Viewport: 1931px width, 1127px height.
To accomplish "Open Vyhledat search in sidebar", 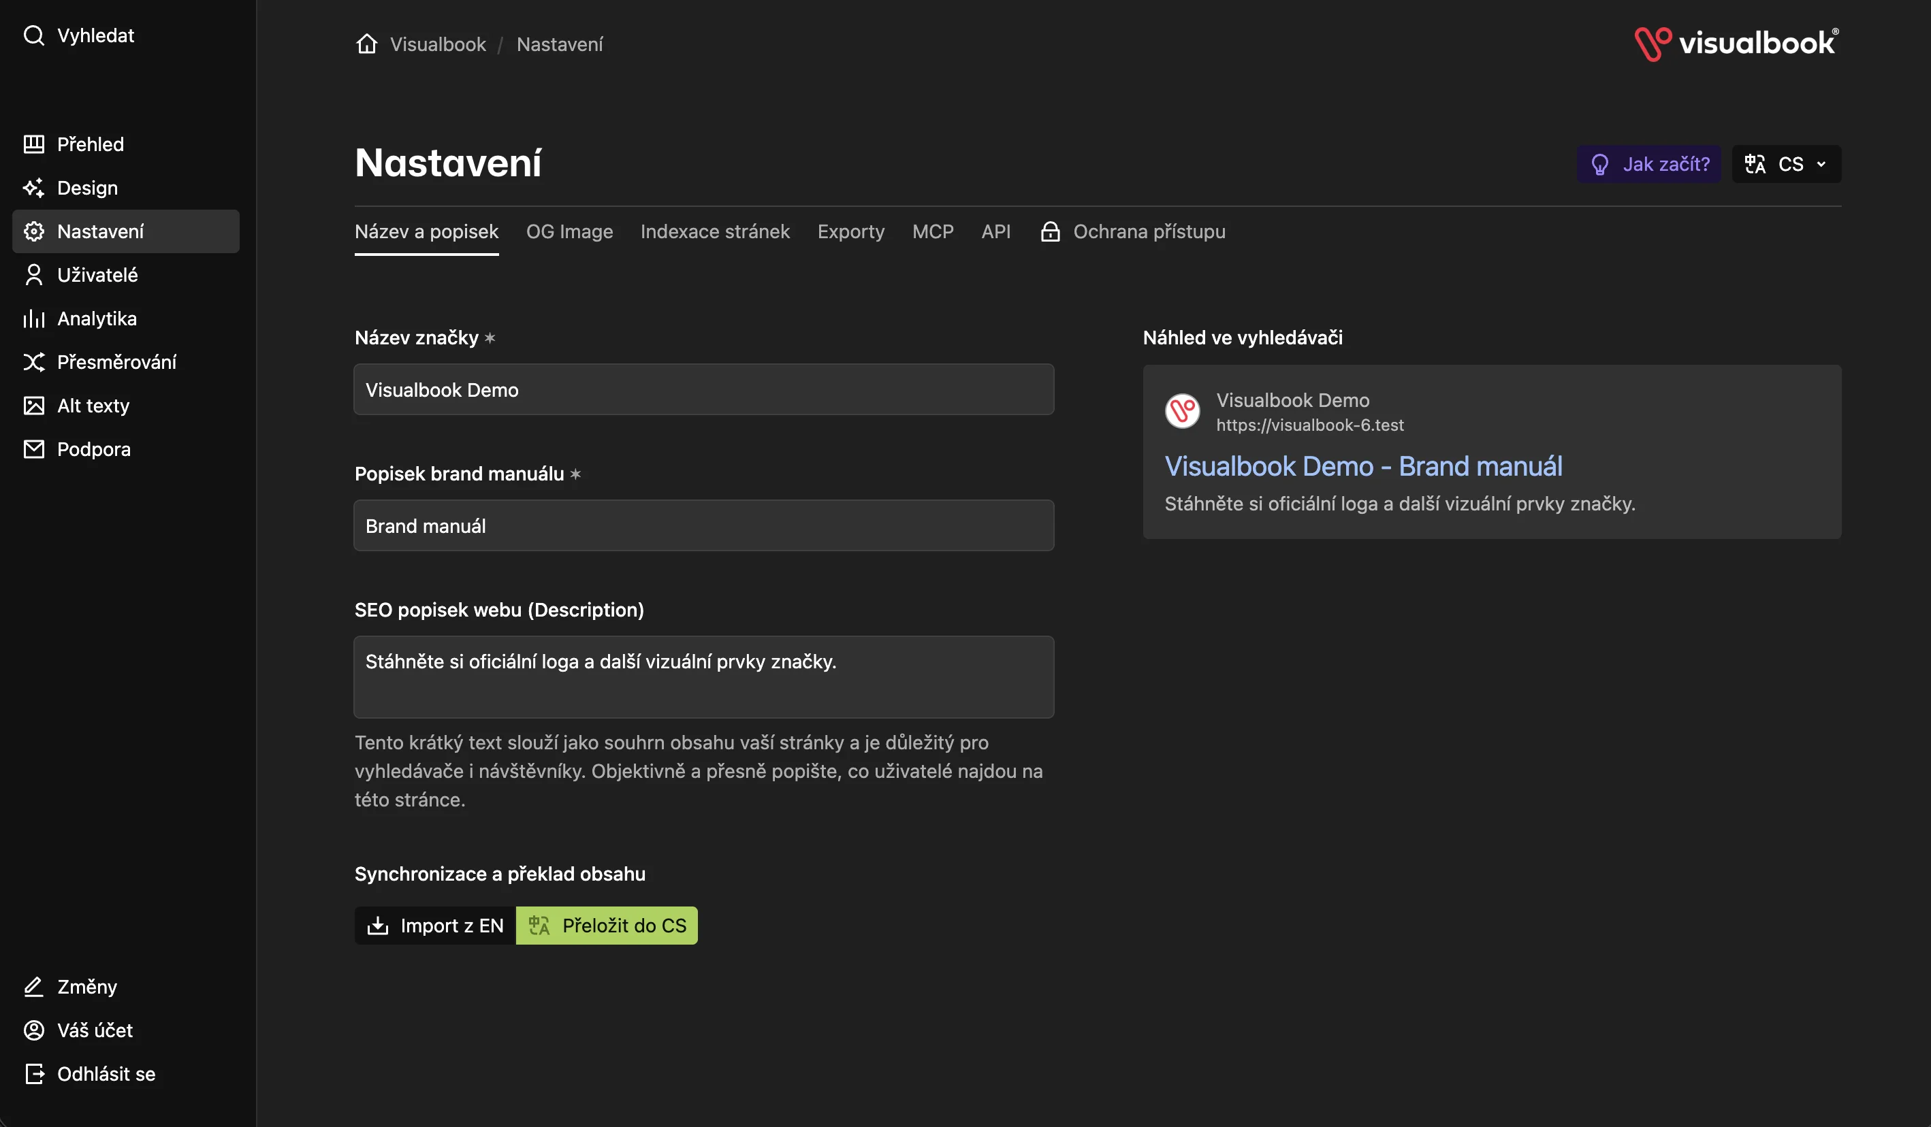I will [x=79, y=35].
